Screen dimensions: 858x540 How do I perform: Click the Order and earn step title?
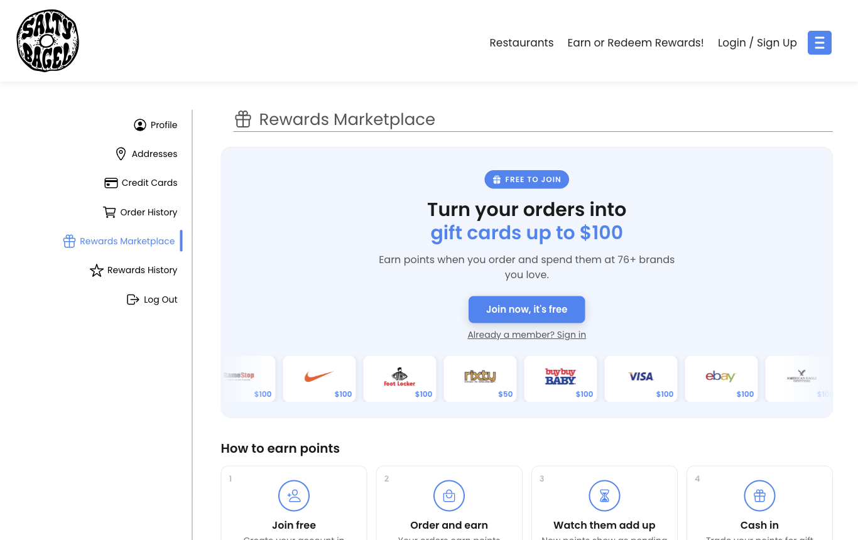pyautogui.click(x=449, y=525)
